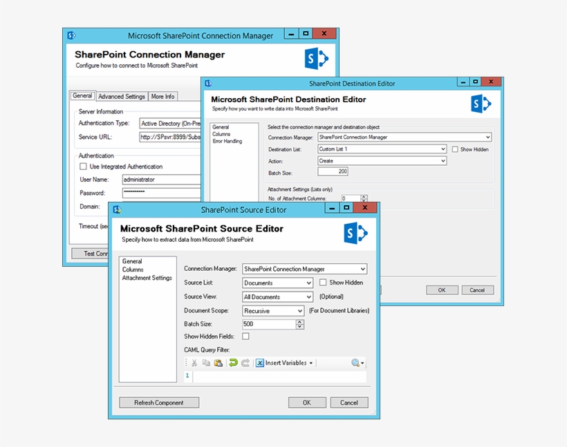
Task: Click the SharePoint logo in the Connection Manager
Action: pyautogui.click(x=316, y=59)
